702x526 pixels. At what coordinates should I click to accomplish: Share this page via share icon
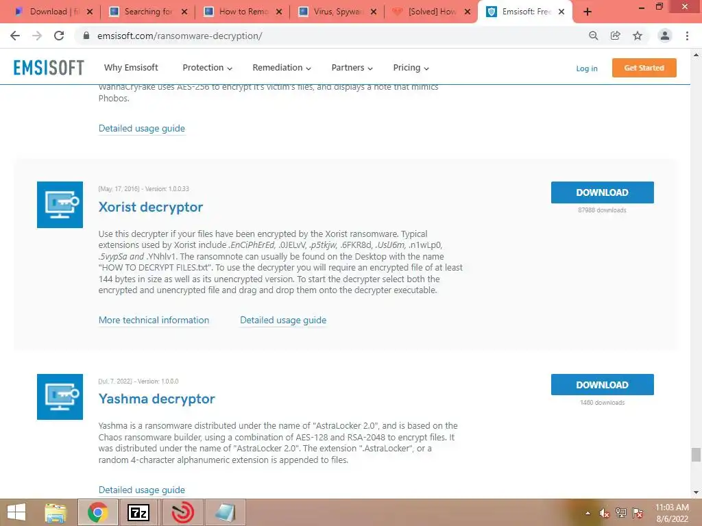click(615, 36)
